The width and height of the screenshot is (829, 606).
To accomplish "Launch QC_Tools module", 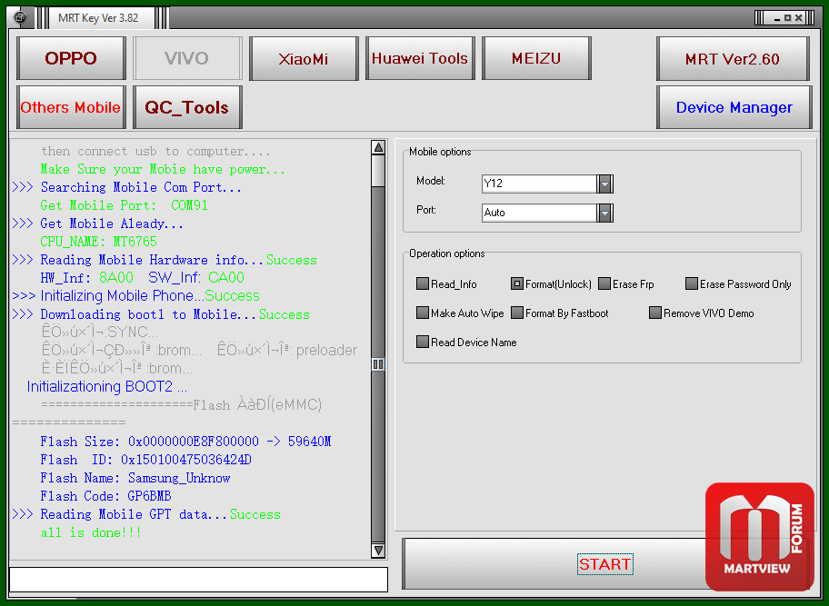I will (187, 107).
